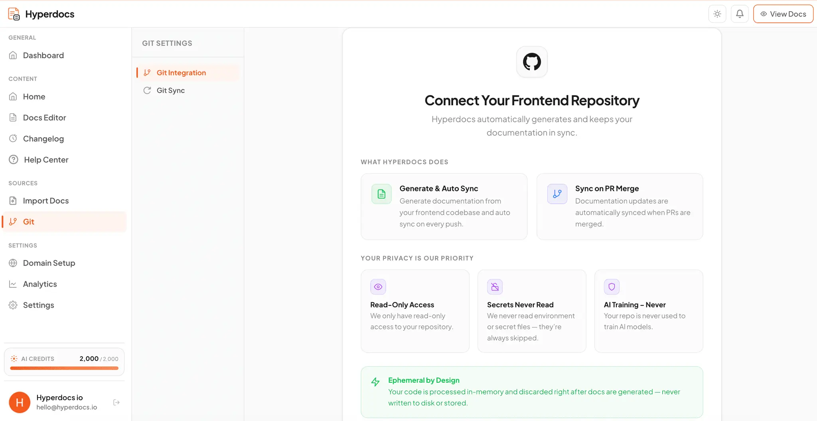Click the View Docs button

[x=783, y=14]
